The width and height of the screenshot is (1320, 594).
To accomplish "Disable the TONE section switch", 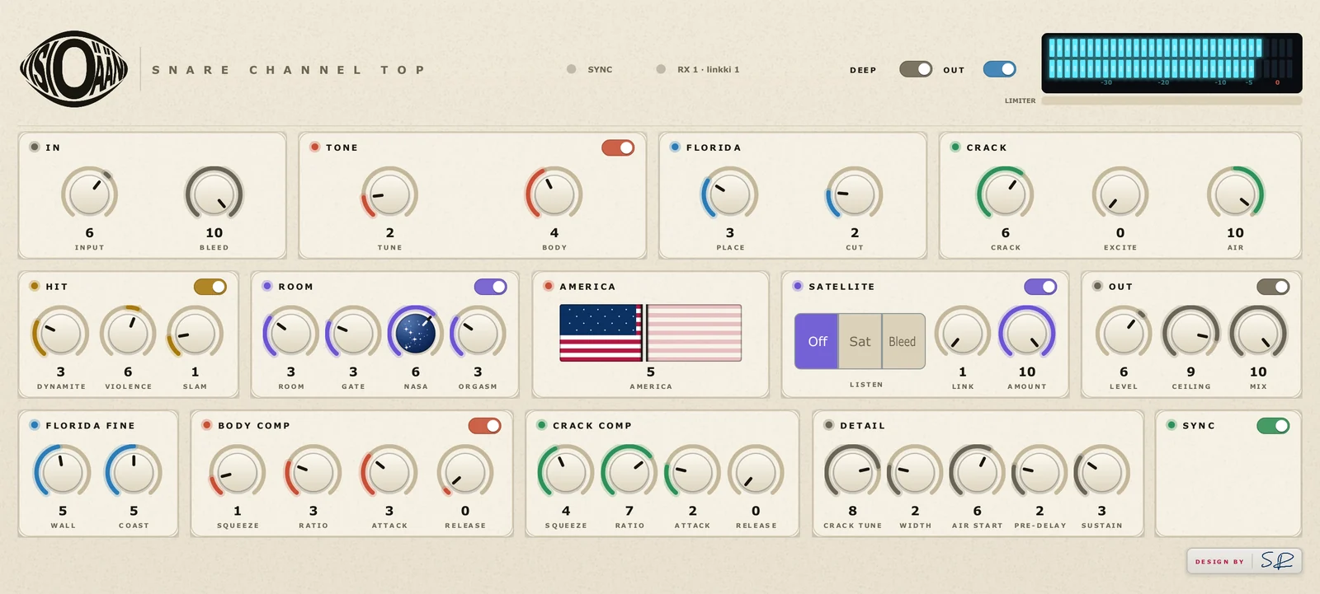I will point(618,147).
